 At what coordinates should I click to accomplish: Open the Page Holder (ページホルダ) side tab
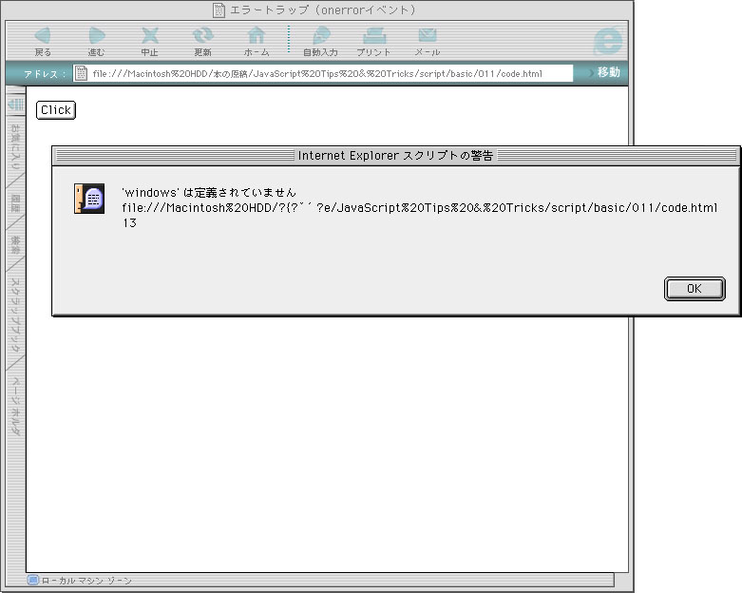15,406
